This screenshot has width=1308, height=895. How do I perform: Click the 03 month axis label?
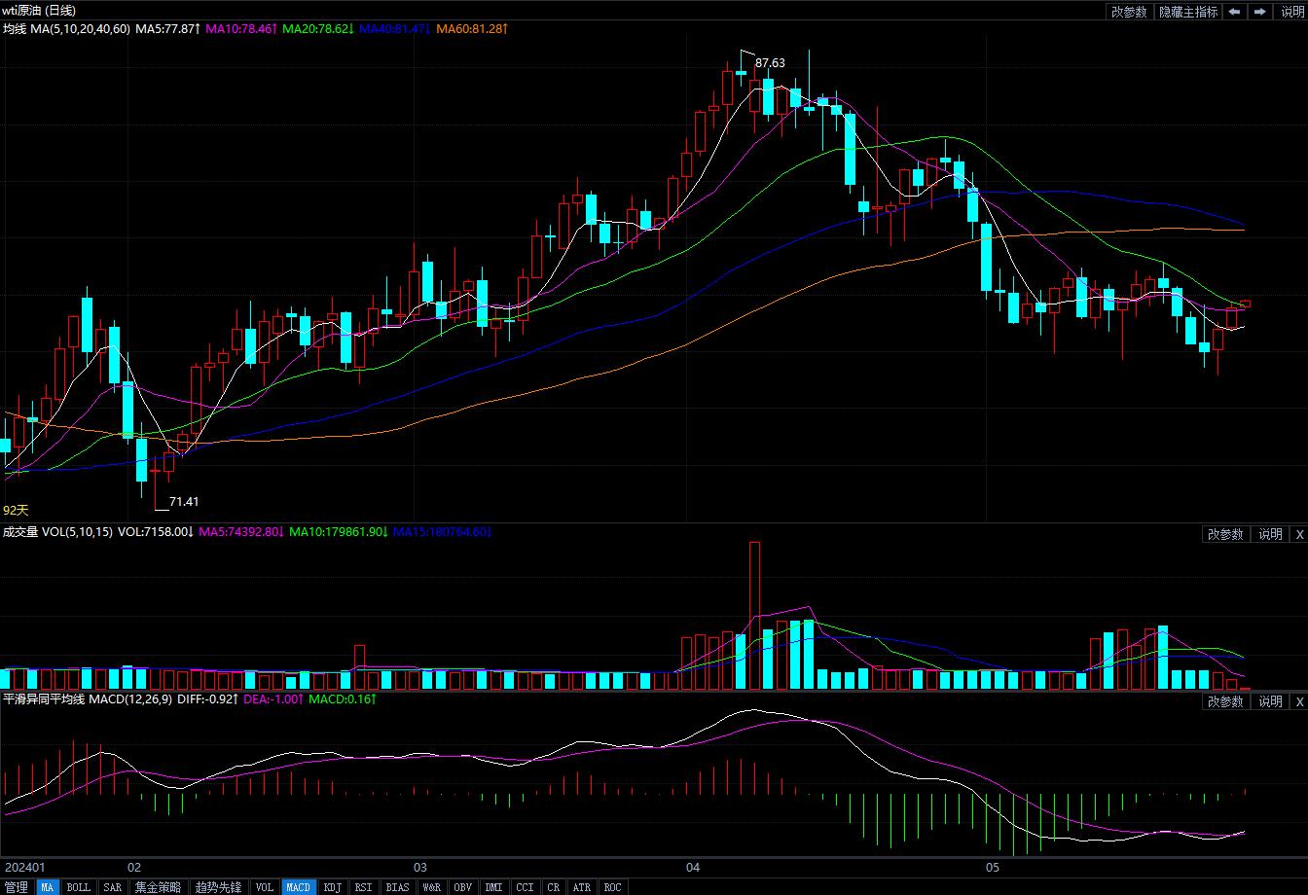tap(420, 867)
